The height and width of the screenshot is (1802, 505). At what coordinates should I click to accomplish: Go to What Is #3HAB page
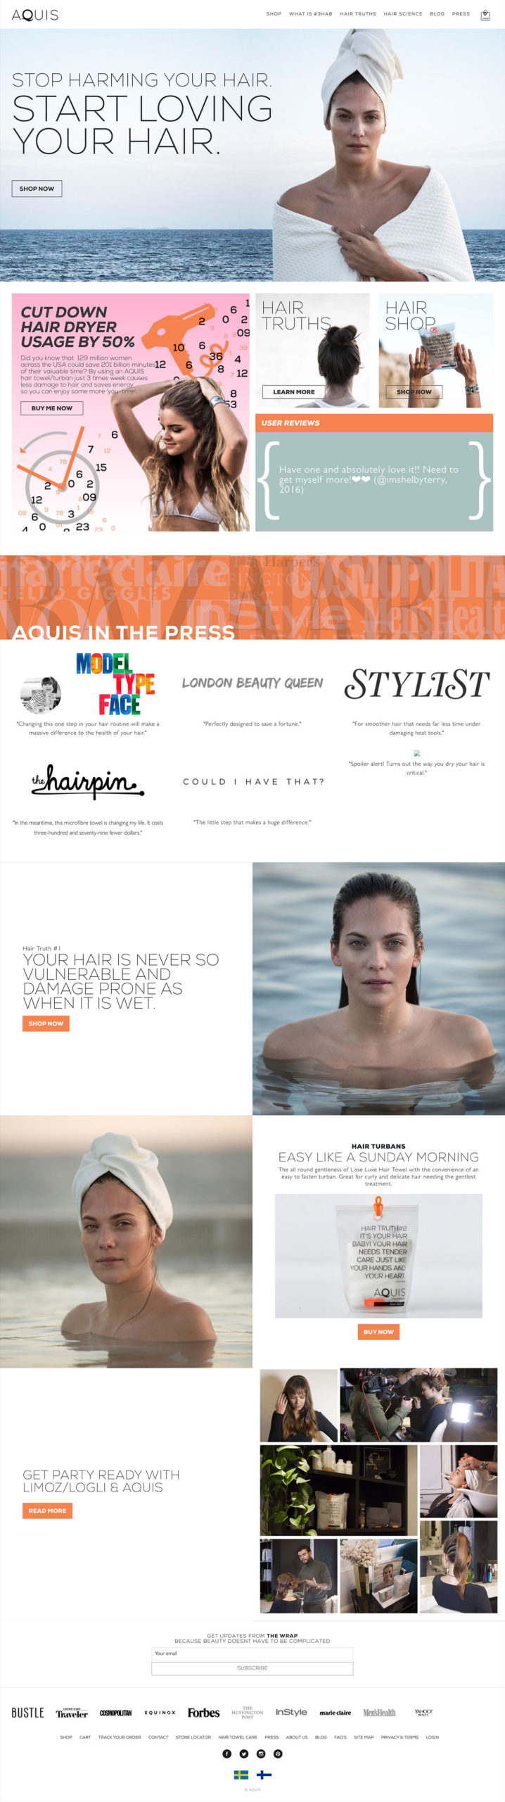point(311,13)
